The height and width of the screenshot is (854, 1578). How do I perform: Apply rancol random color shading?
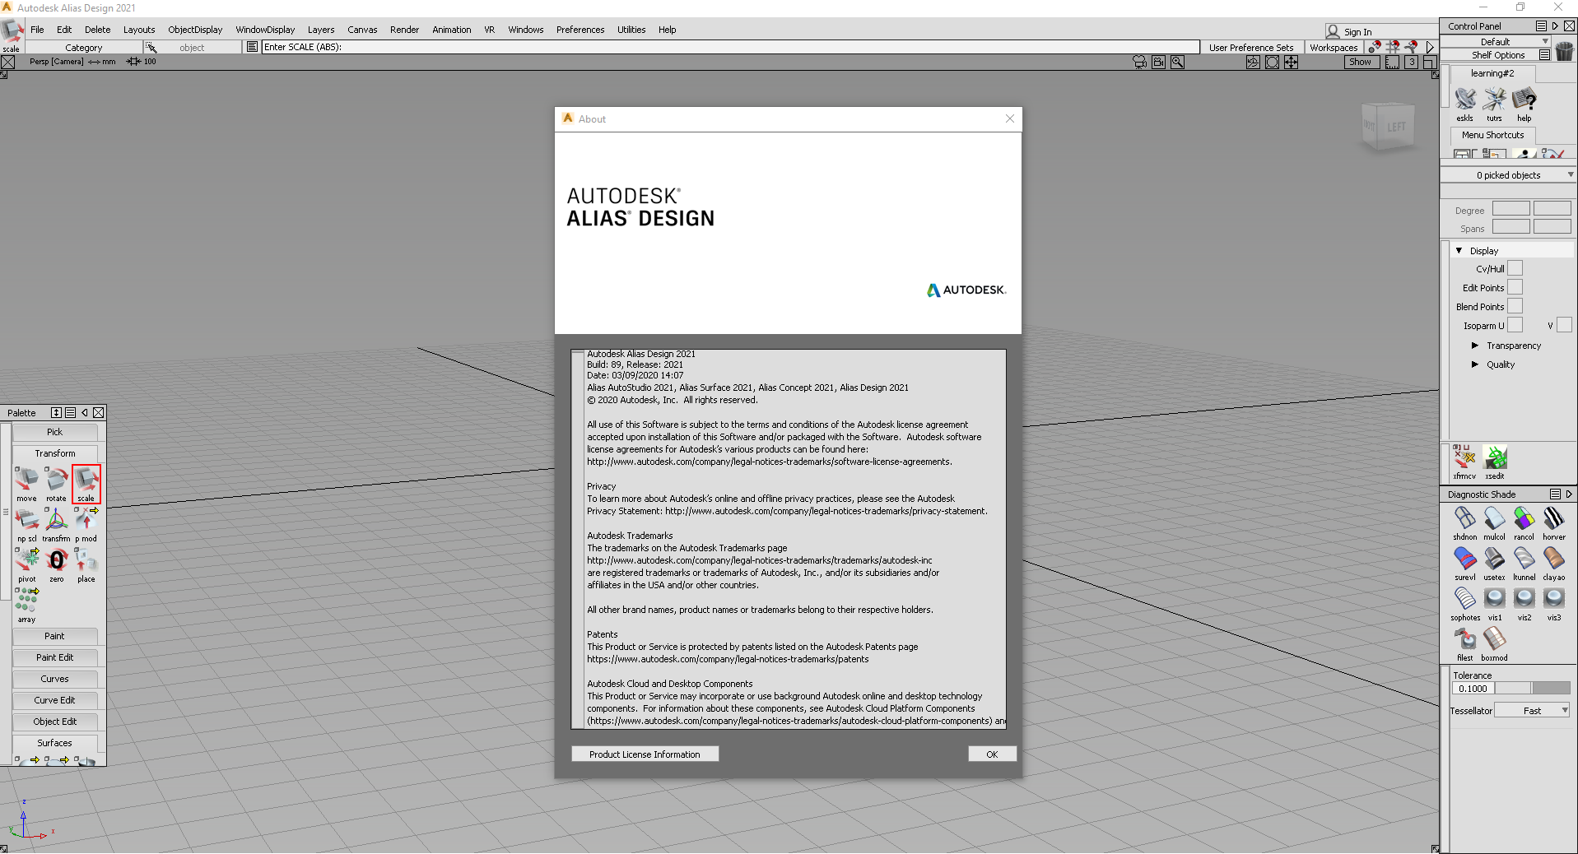[1524, 522]
